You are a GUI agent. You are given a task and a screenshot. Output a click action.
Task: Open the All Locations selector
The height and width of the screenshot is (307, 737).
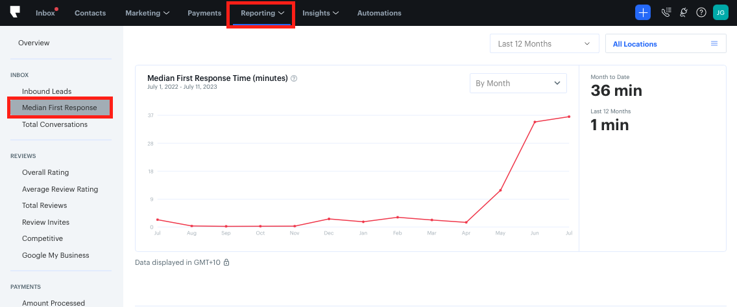(x=665, y=44)
